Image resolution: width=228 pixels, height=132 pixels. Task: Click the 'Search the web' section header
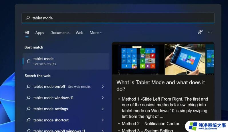click(37, 76)
